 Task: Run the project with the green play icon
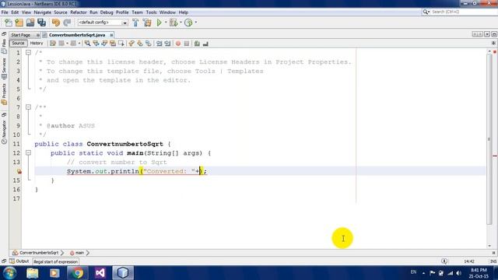point(159,23)
